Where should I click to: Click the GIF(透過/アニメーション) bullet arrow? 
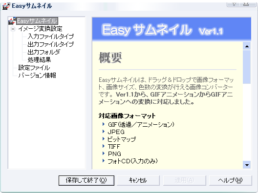tap(104, 124)
